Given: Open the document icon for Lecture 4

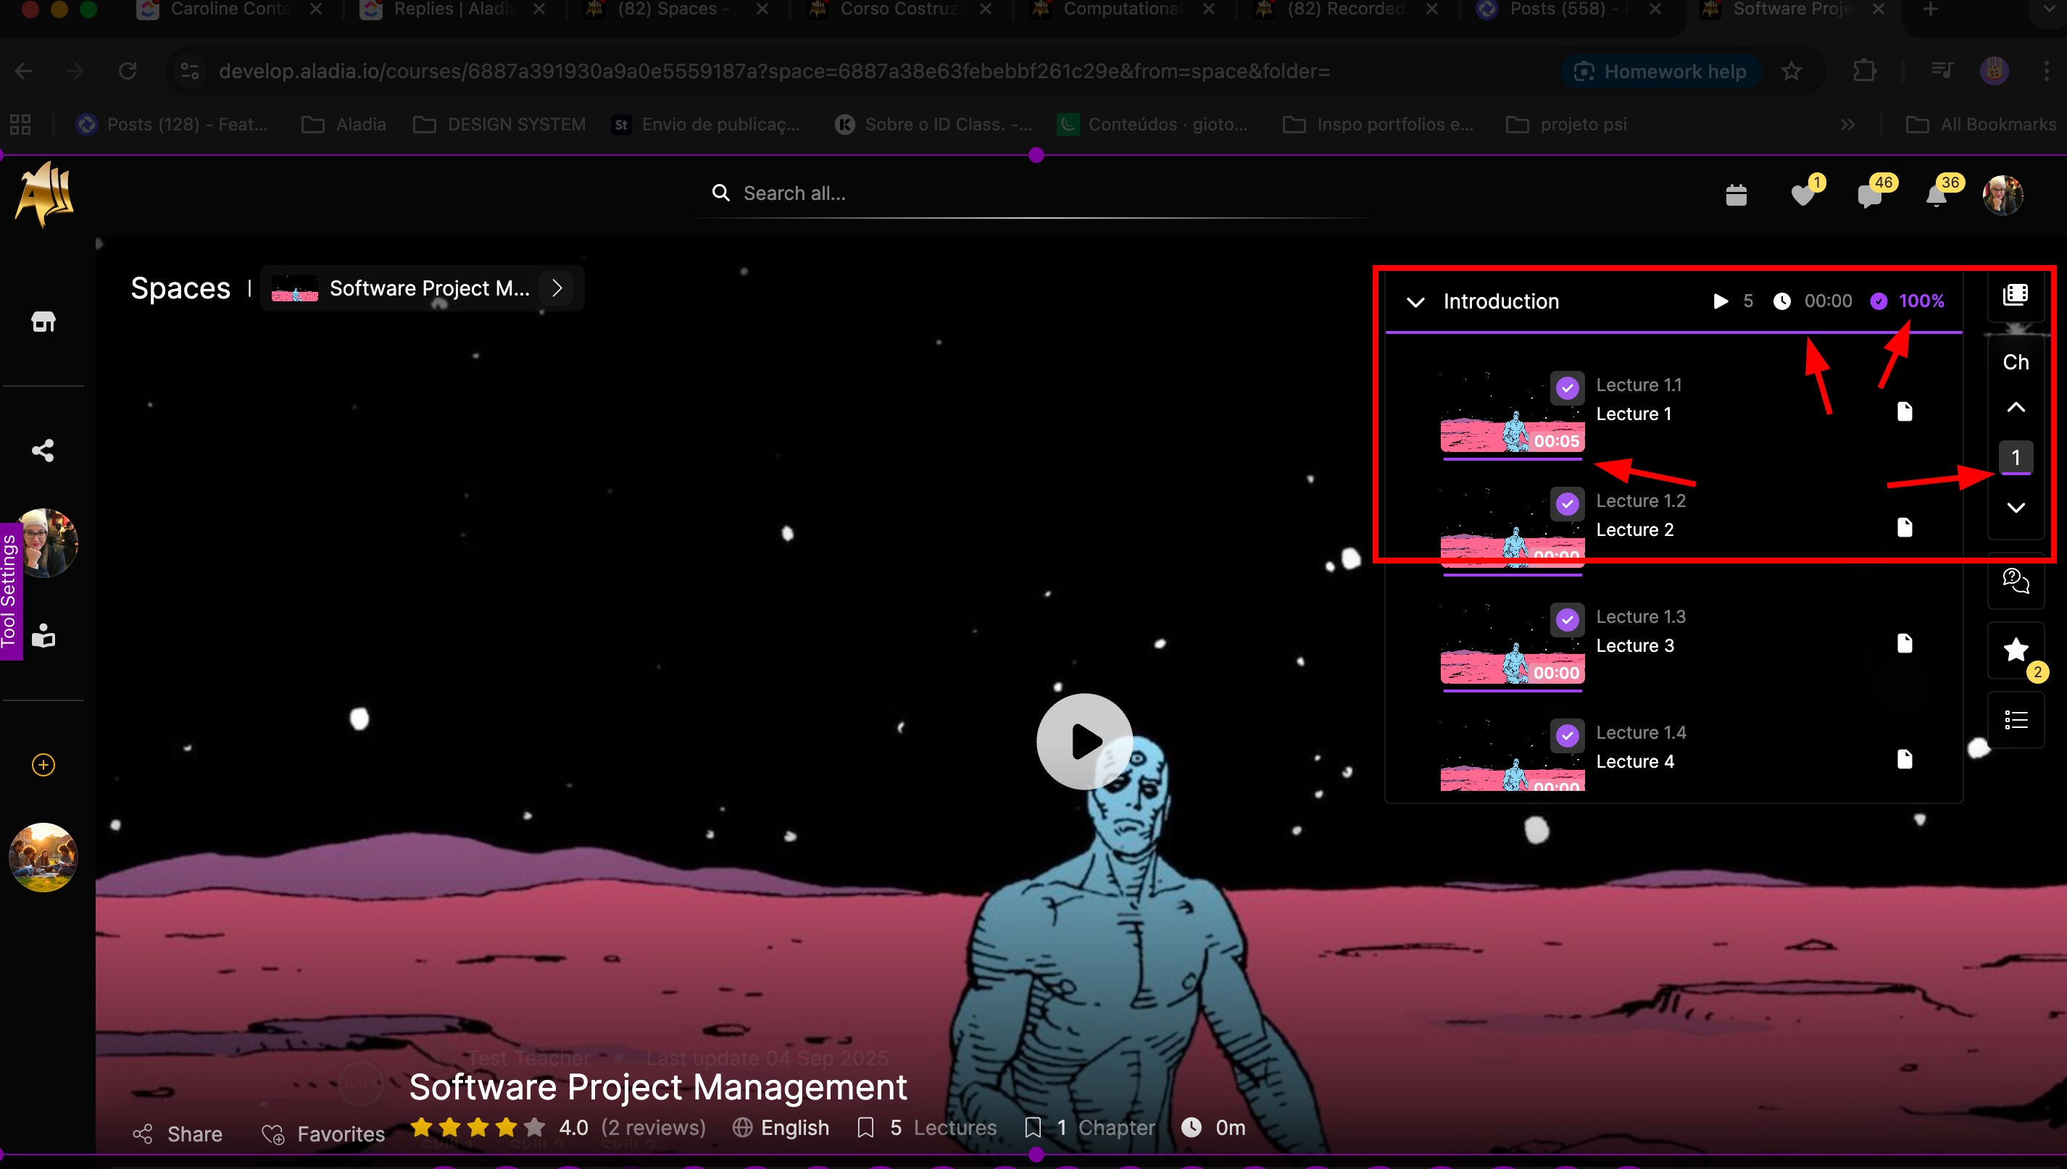Looking at the screenshot, I should 1904,759.
